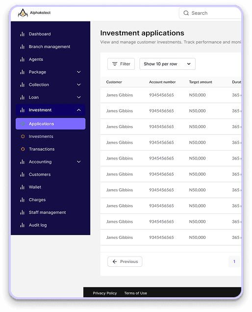Screen dimensions: 252x312
Task: Click the Account number column header
Action: tap(162, 82)
